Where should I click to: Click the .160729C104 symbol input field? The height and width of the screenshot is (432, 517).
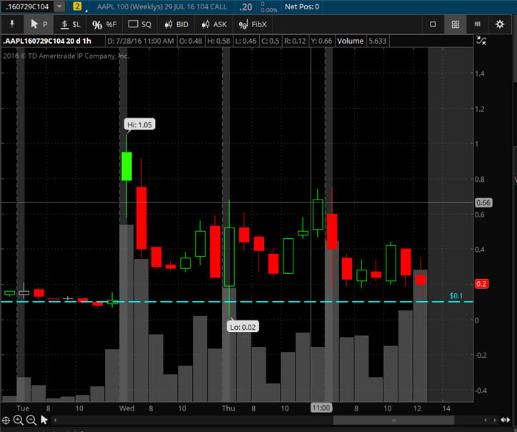point(28,6)
